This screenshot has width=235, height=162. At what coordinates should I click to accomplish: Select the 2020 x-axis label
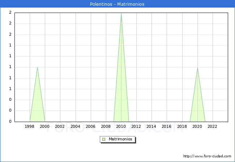click(x=197, y=126)
